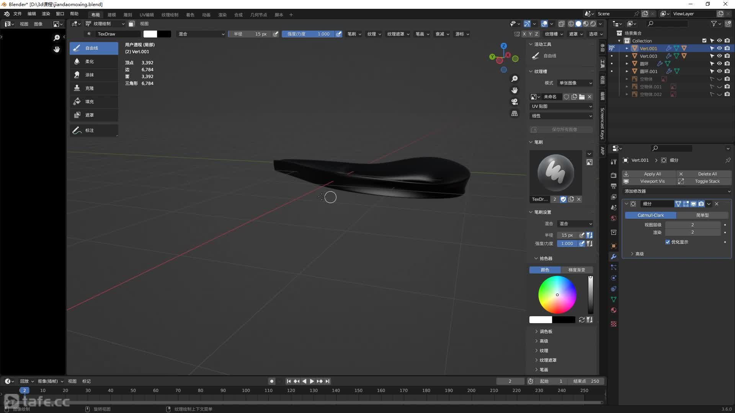Screen dimensions: 735x413
Task: Toggle X axis symmetry button
Action: click(x=524, y=34)
